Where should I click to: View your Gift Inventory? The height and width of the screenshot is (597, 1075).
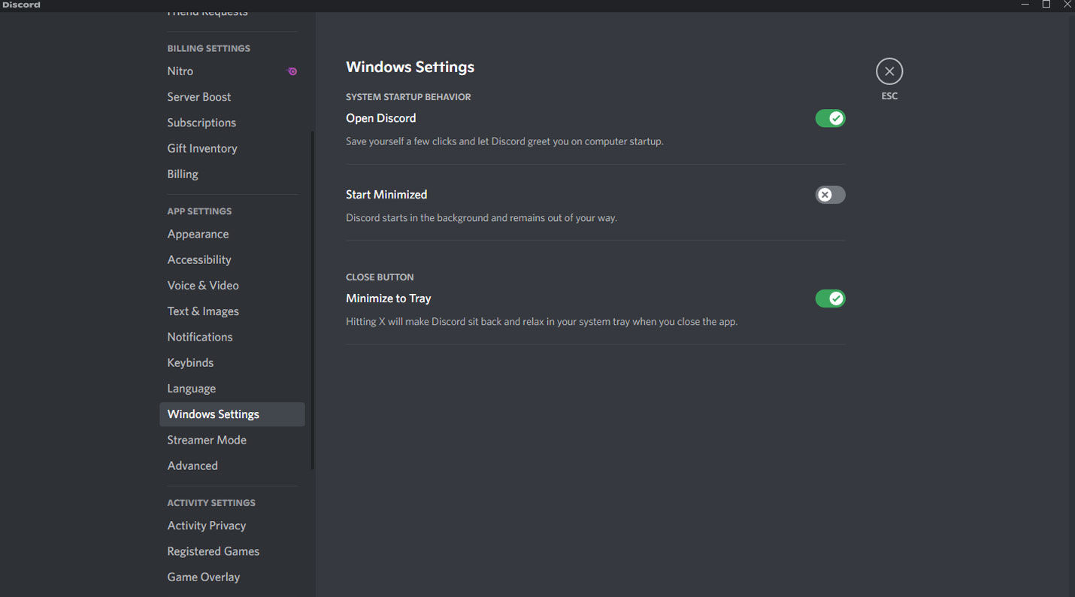(201, 148)
